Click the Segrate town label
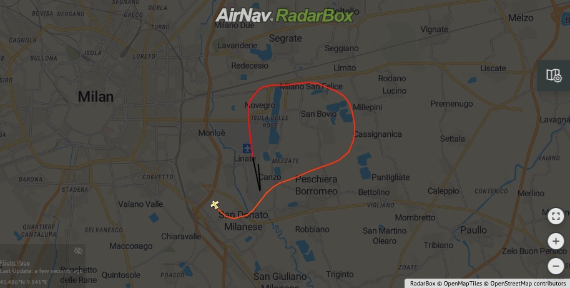 click(285, 38)
